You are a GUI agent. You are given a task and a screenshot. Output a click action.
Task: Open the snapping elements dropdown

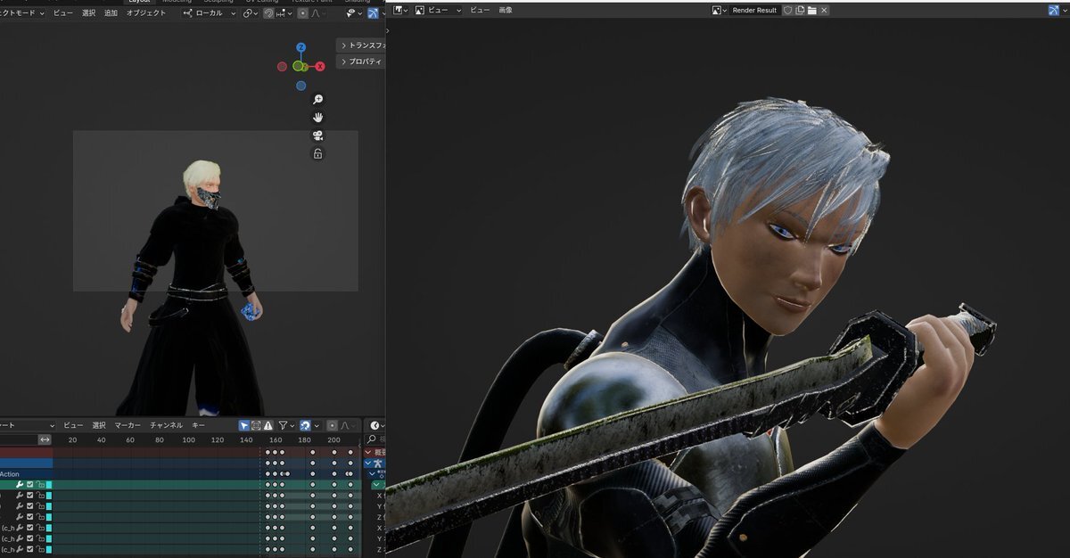pos(284,13)
